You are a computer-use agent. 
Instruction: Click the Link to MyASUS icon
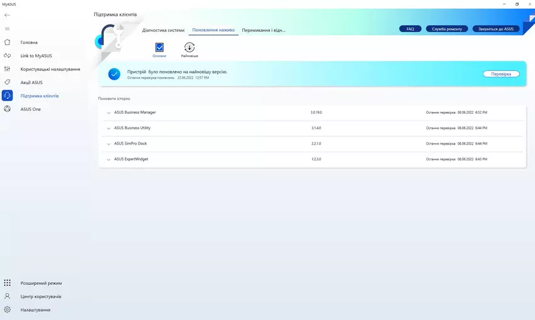(8, 55)
